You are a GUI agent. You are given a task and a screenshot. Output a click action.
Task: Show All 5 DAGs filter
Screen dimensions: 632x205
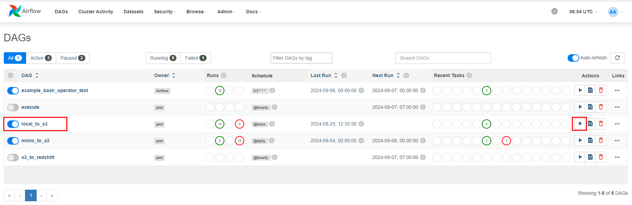(15, 58)
